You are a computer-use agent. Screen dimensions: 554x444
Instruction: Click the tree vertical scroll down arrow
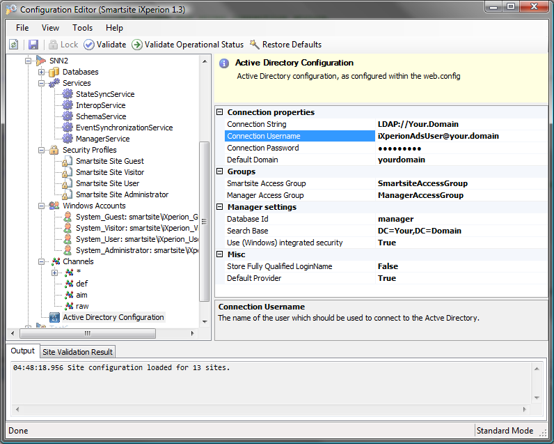coord(205,321)
